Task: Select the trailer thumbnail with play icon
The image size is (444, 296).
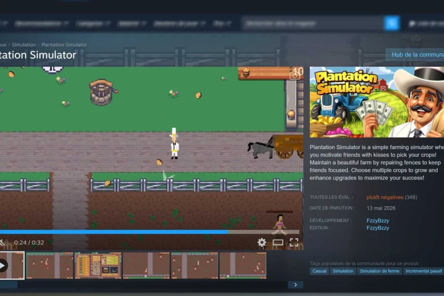Action: (x=12, y=265)
